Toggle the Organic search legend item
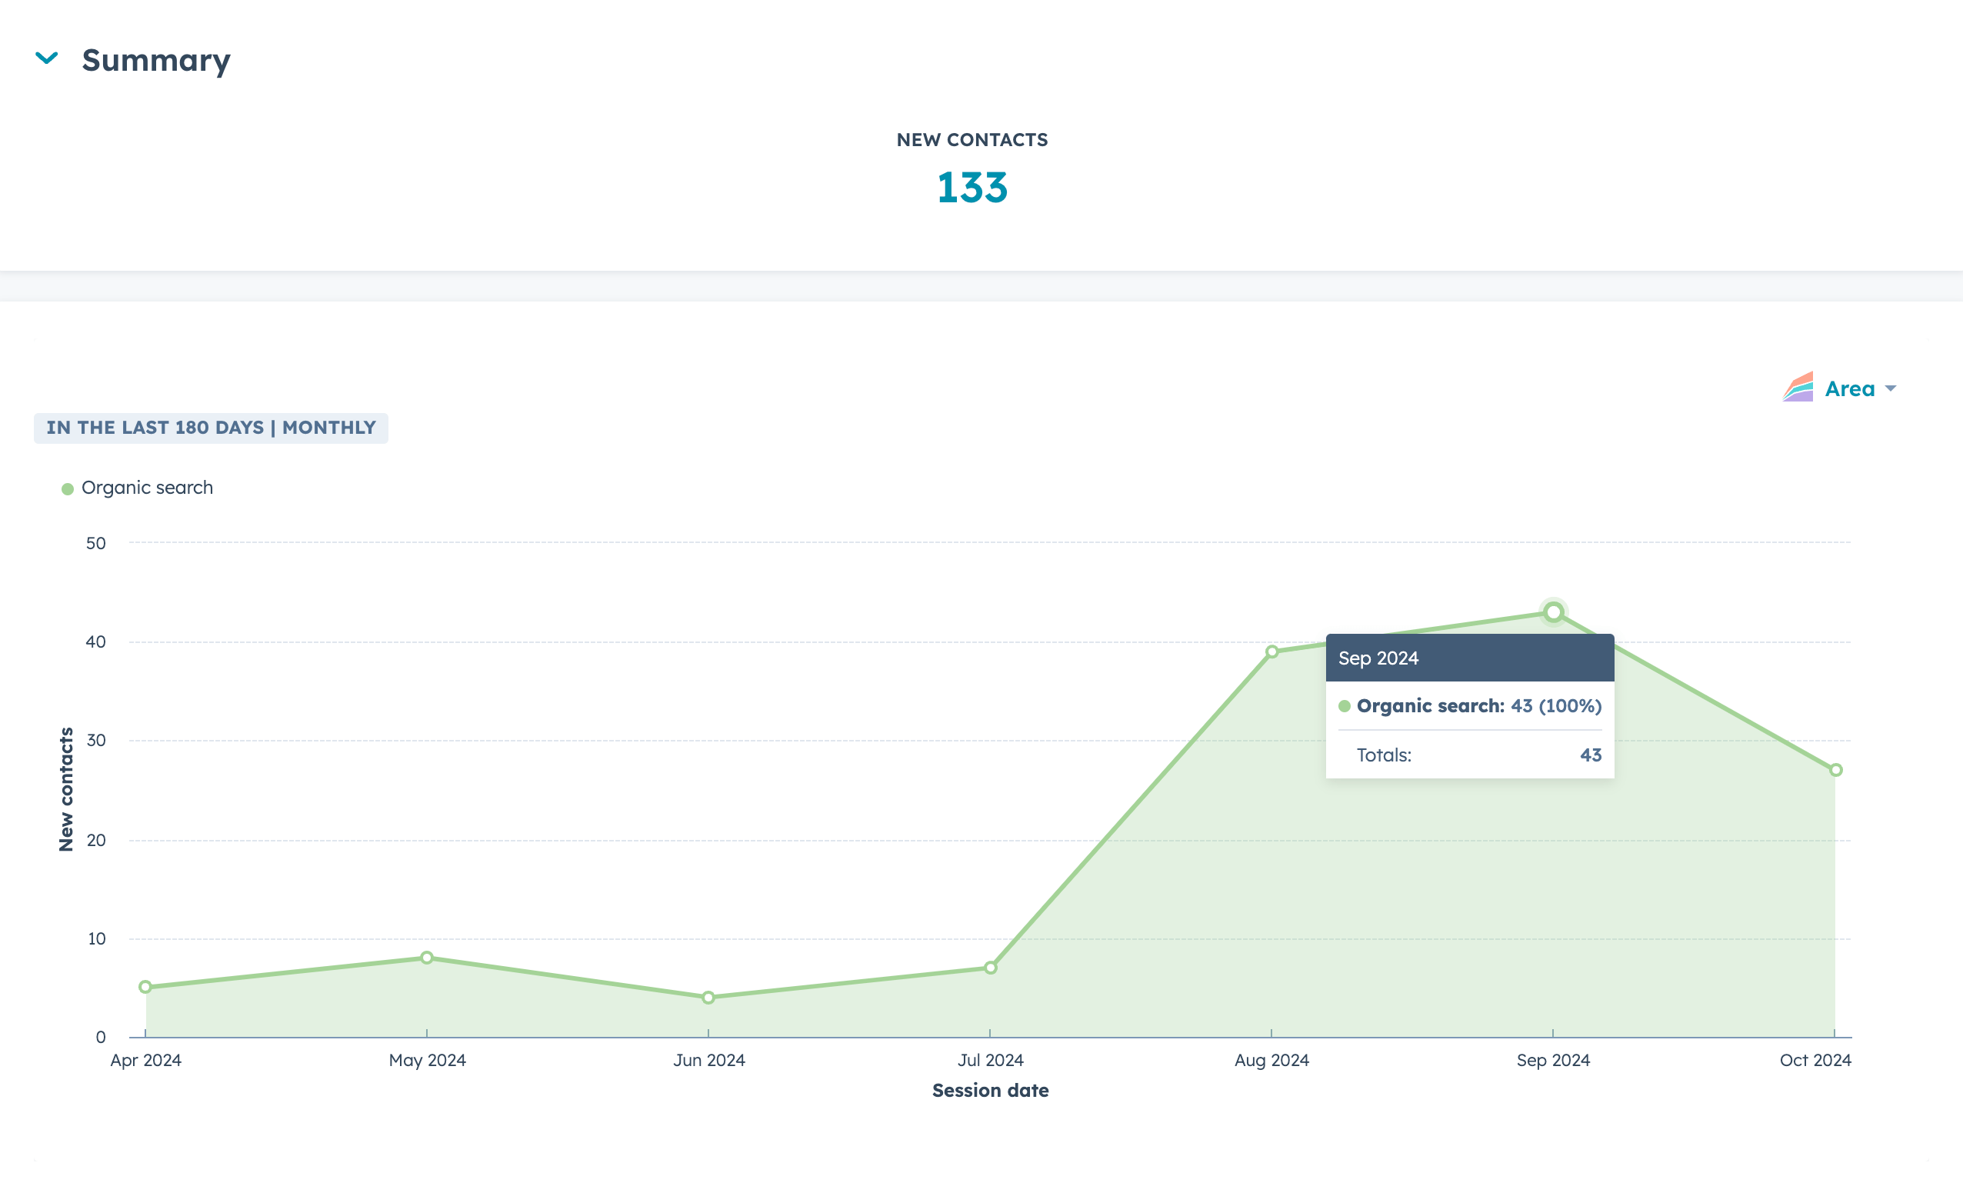The image size is (1963, 1203). (147, 488)
